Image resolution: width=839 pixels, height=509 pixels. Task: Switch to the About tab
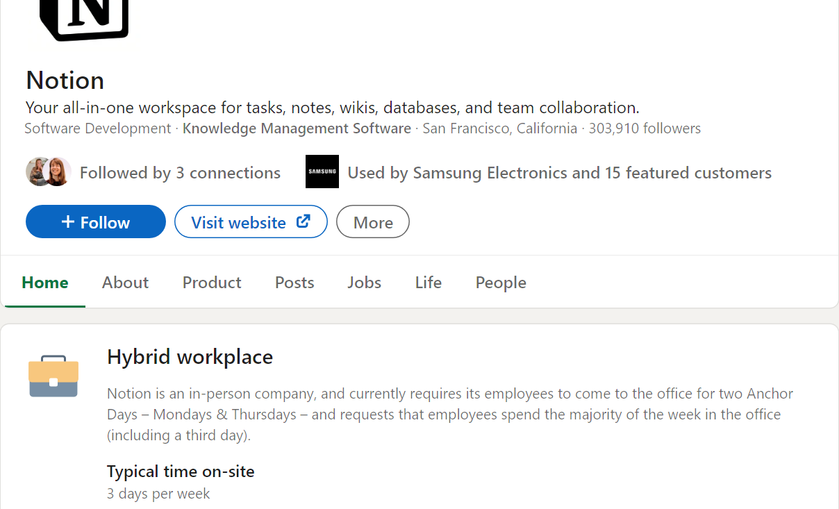[125, 283]
